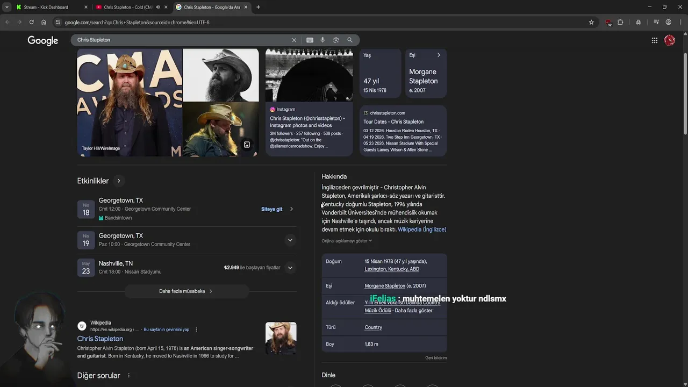
Task: Click the Siteye git link
Action: point(271,209)
